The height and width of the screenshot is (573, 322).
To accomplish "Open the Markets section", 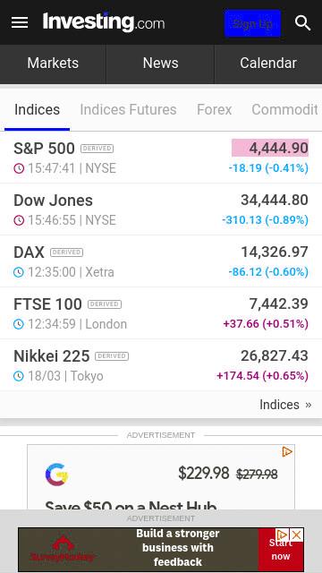I will click(53, 64).
